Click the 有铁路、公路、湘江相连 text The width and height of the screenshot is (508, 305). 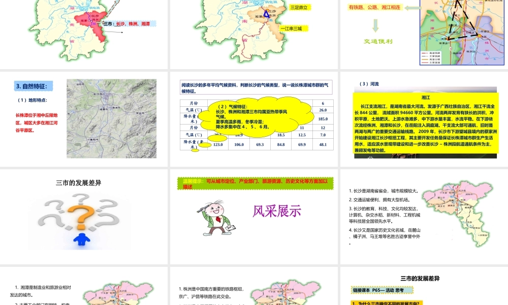[x=374, y=7]
